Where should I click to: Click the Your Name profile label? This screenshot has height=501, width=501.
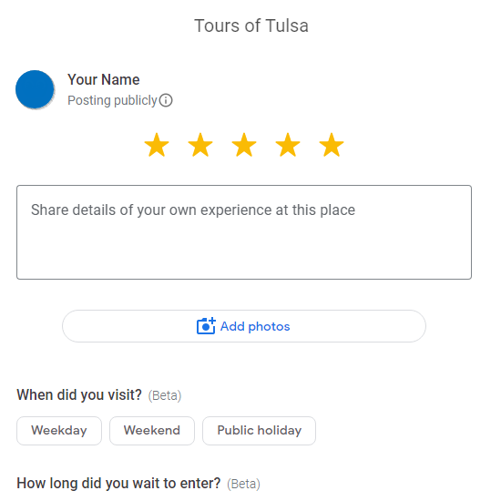pos(104,79)
